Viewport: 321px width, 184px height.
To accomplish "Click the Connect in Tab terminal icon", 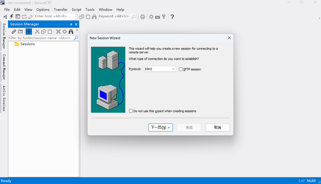I will point(18,17).
